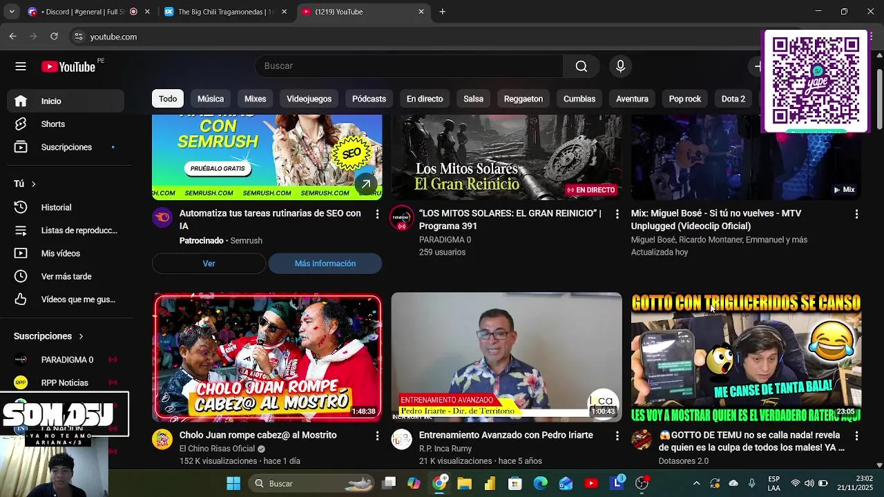The width and height of the screenshot is (884, 497).
Task: Go back in Chrome
Action: click(12, 37)
